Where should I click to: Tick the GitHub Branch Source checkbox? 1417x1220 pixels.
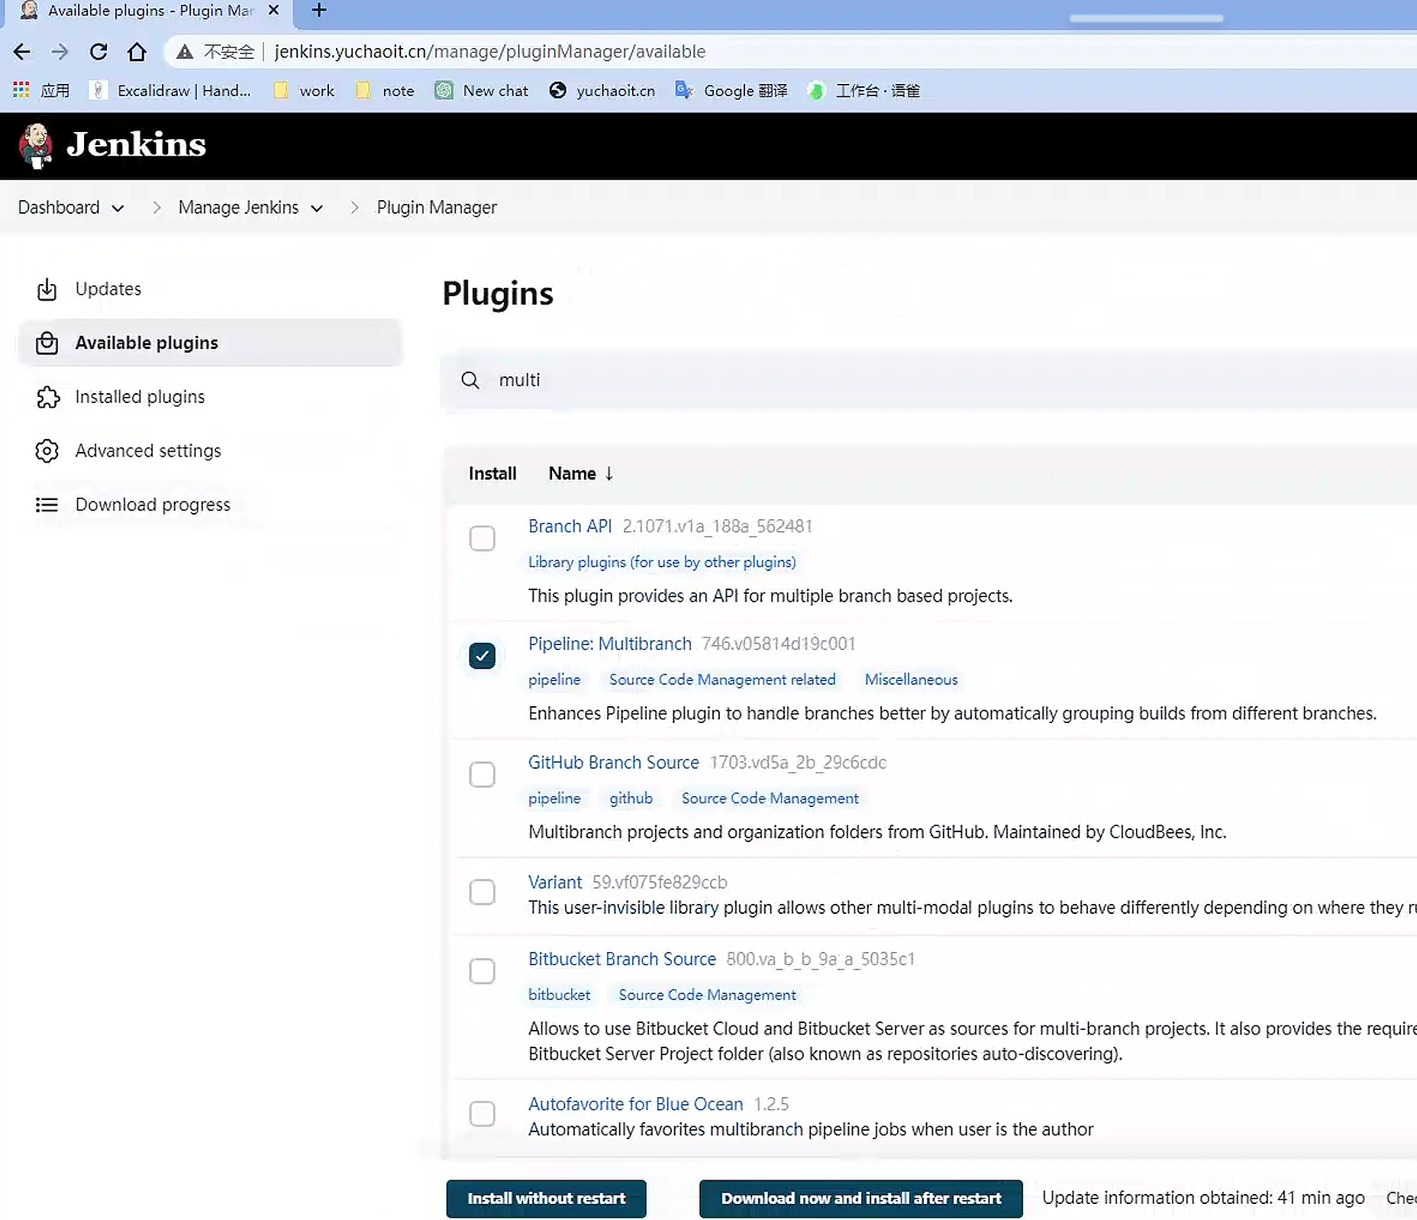point(482,774)
